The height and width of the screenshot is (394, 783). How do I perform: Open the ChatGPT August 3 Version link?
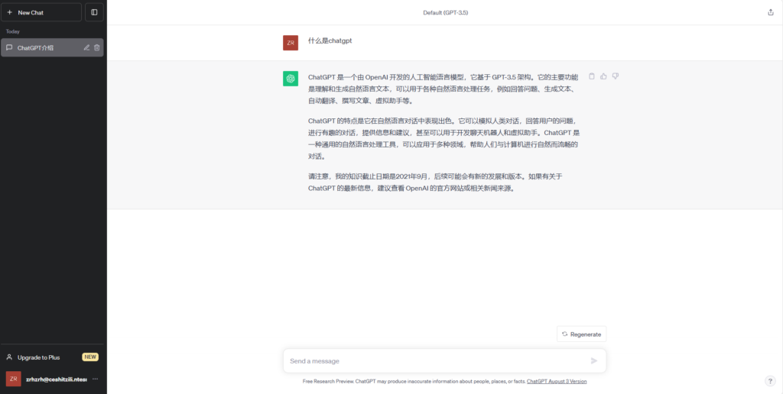557,381
